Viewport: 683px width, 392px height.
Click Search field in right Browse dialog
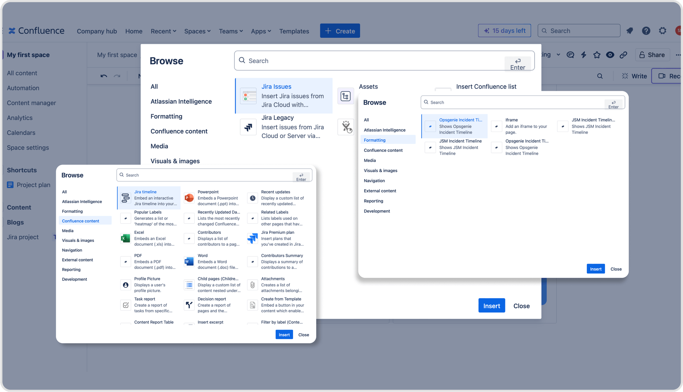(x=523, y=102)
